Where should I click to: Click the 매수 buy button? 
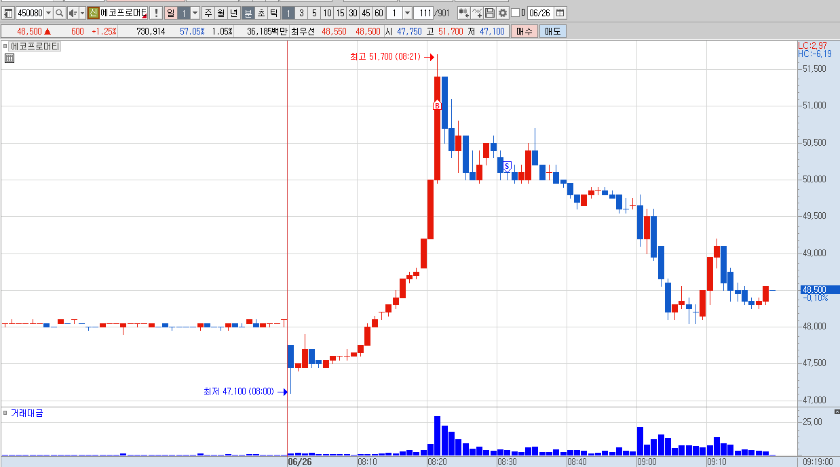coord(524,31)
